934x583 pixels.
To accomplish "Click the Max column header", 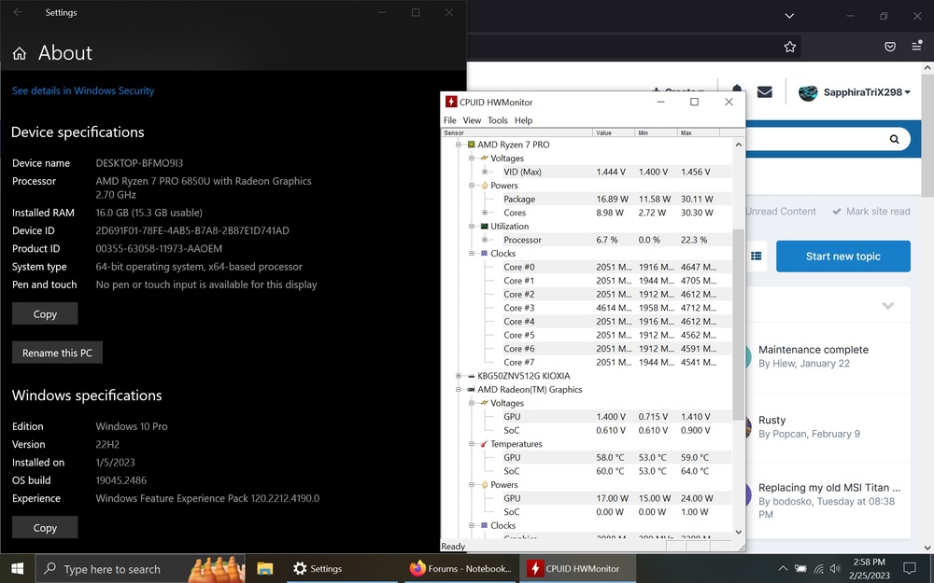I will click(x=698, y=132).
